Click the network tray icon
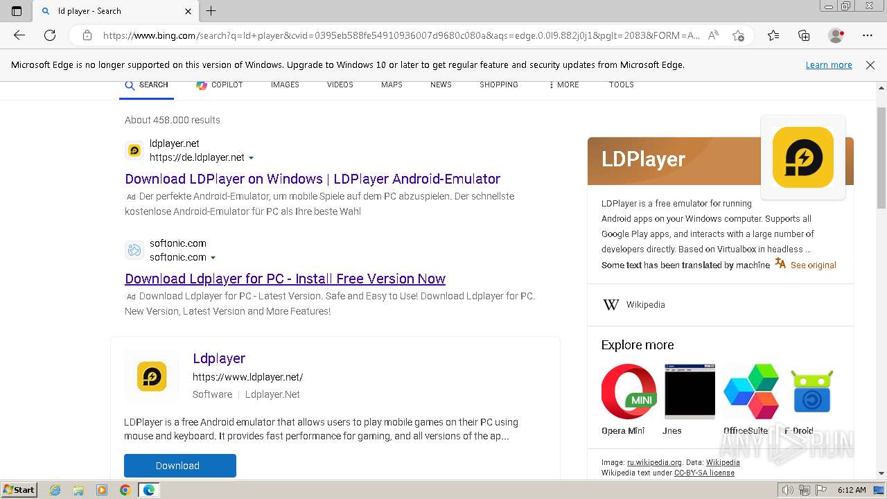 point(805,490)
